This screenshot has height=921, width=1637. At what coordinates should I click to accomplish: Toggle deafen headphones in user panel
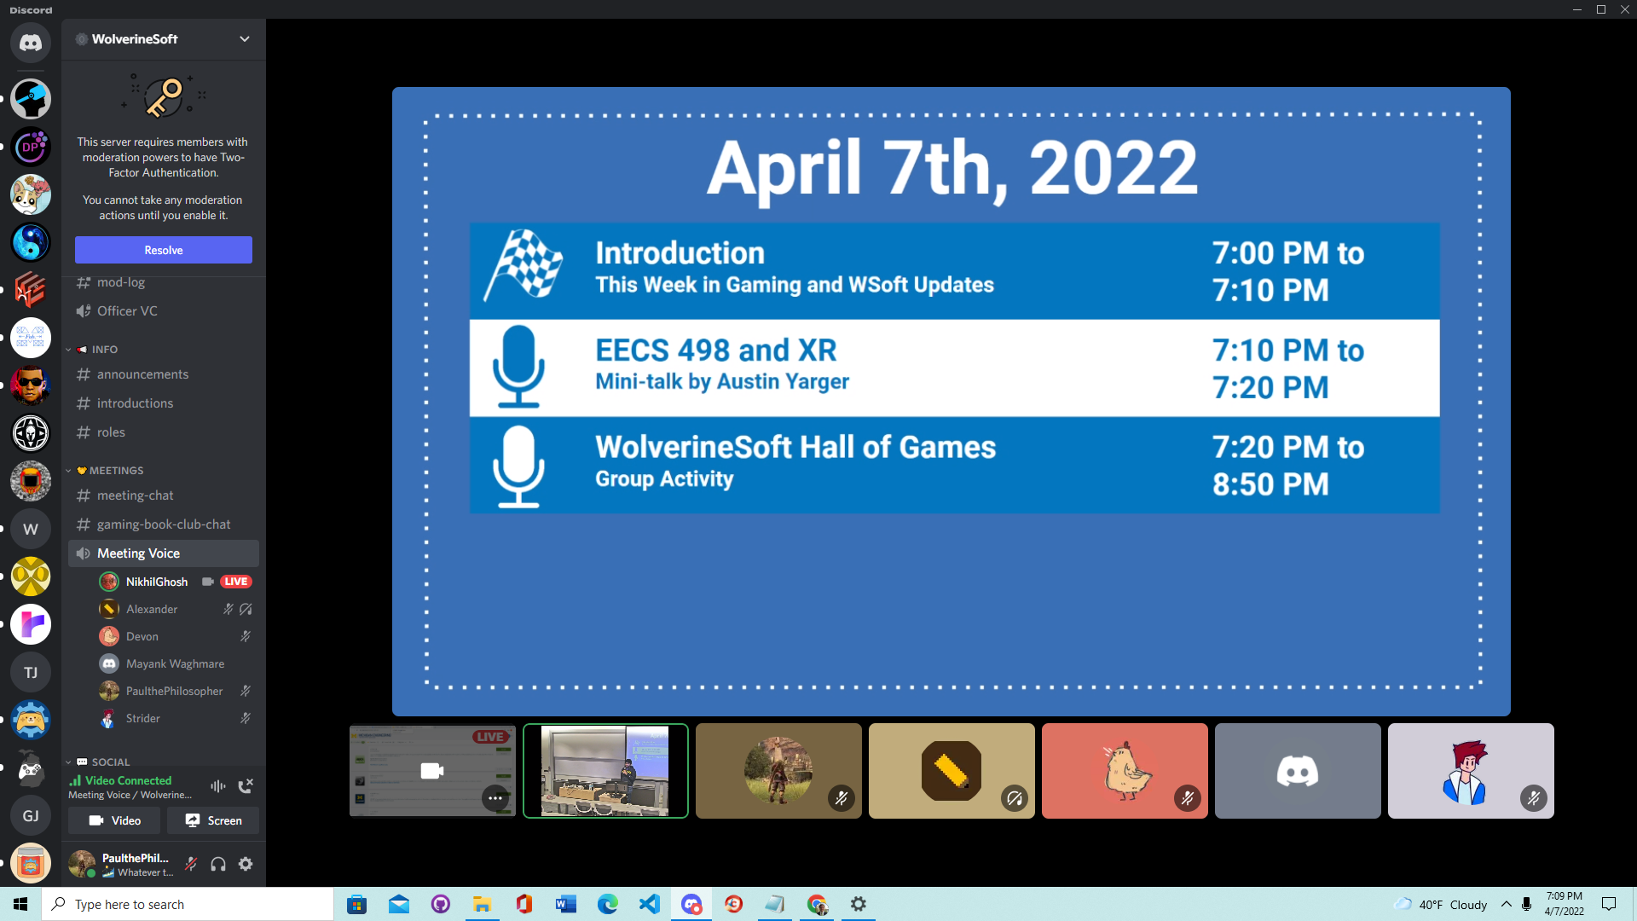pos(218,864)
